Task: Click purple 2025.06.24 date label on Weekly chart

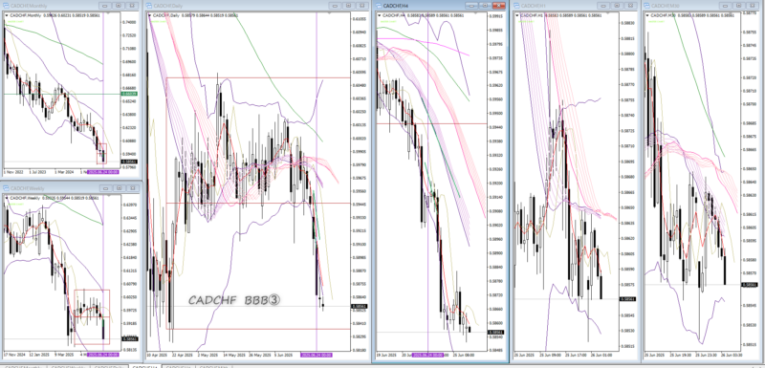Action: [103, 355]
